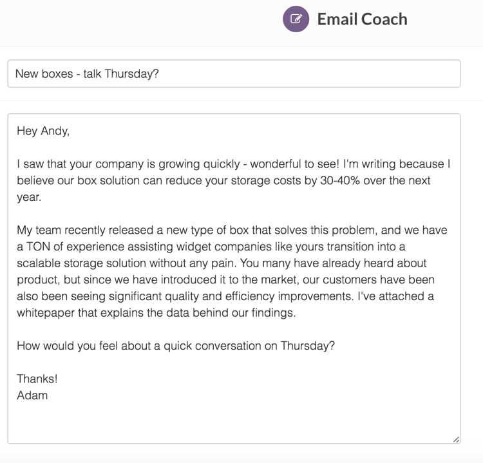Click 'Thursday?' in the quick conversation question
This screenshot has width=483, height=463.
click(307, 346)
